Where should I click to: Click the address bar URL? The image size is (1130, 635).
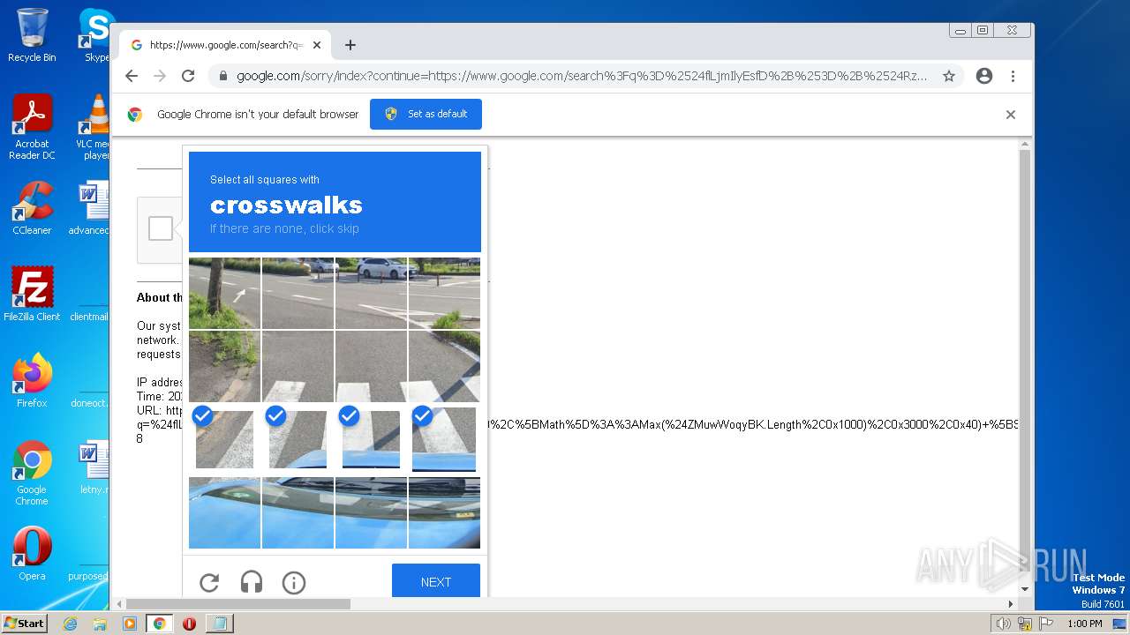tap(582, 76)
